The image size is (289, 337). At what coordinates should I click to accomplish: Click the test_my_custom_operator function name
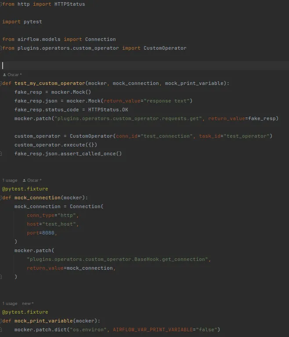pos(50,84)
